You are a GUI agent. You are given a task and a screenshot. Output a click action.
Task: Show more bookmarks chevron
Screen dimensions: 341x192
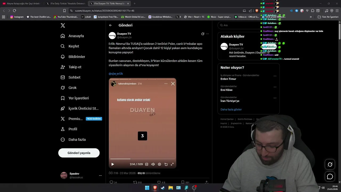point(311,17)
